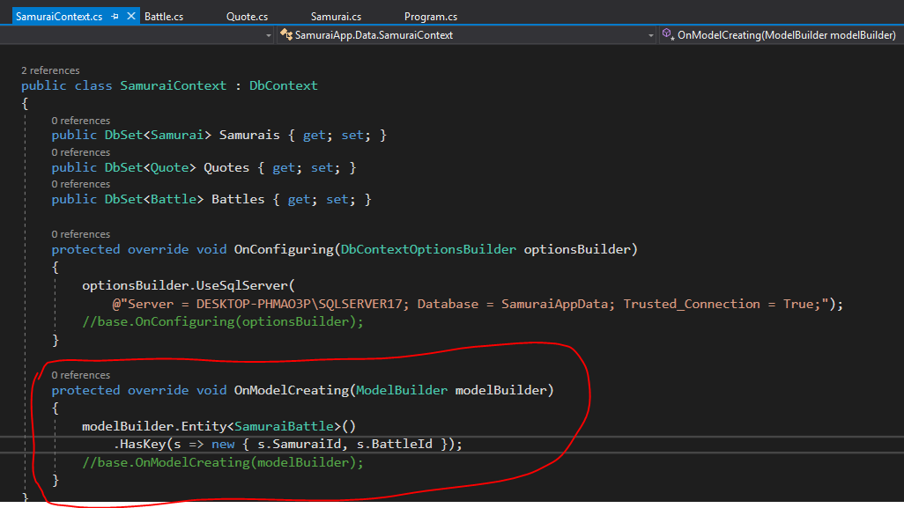The width and height of the screenshot is (904, 508).
Task: Pin the SamuraiContext.cs tab
Action: pyautogui.click(x=115, y=16)
